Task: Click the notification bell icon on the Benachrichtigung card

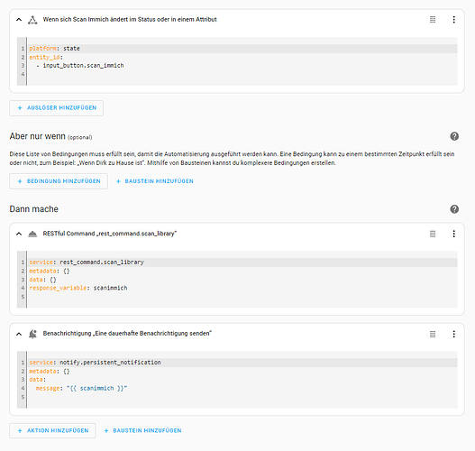Action: (x=32, y=334)
